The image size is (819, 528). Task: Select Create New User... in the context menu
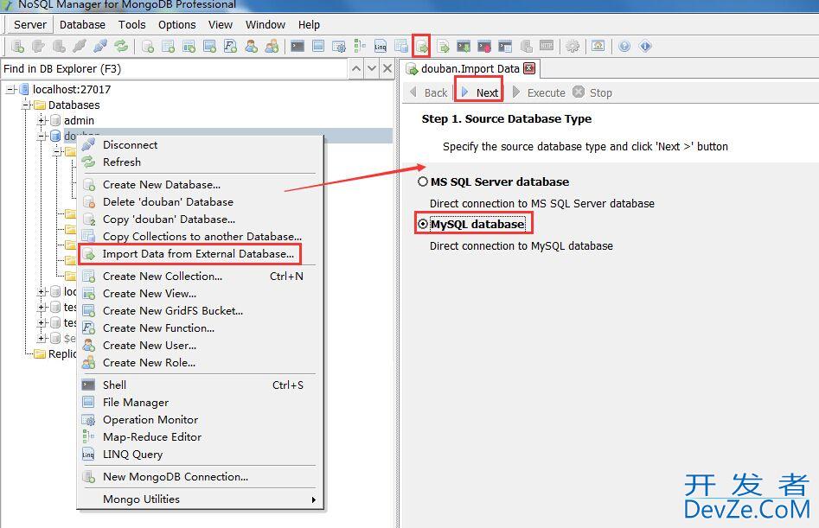pos(200,346)
